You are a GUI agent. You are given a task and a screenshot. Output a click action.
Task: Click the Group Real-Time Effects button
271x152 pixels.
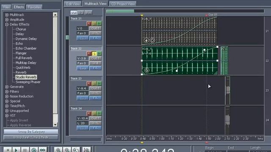pos(31,137)
